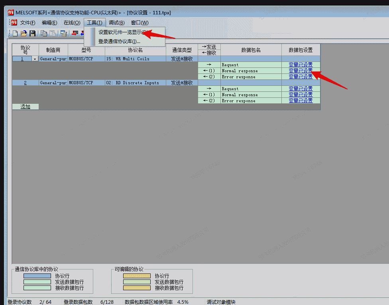
Task: Click the device list display toolbar icon
Action: pos(63,34)
